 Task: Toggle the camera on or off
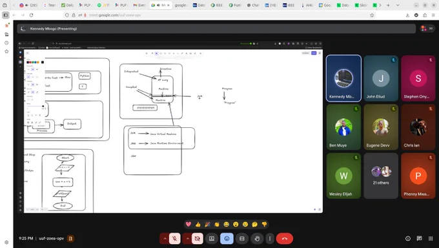click(x=198, y=238)
